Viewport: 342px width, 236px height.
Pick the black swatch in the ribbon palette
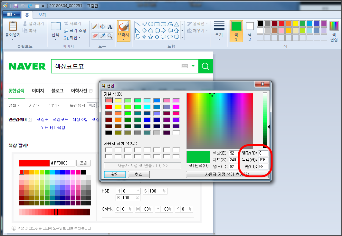(260, 23)
